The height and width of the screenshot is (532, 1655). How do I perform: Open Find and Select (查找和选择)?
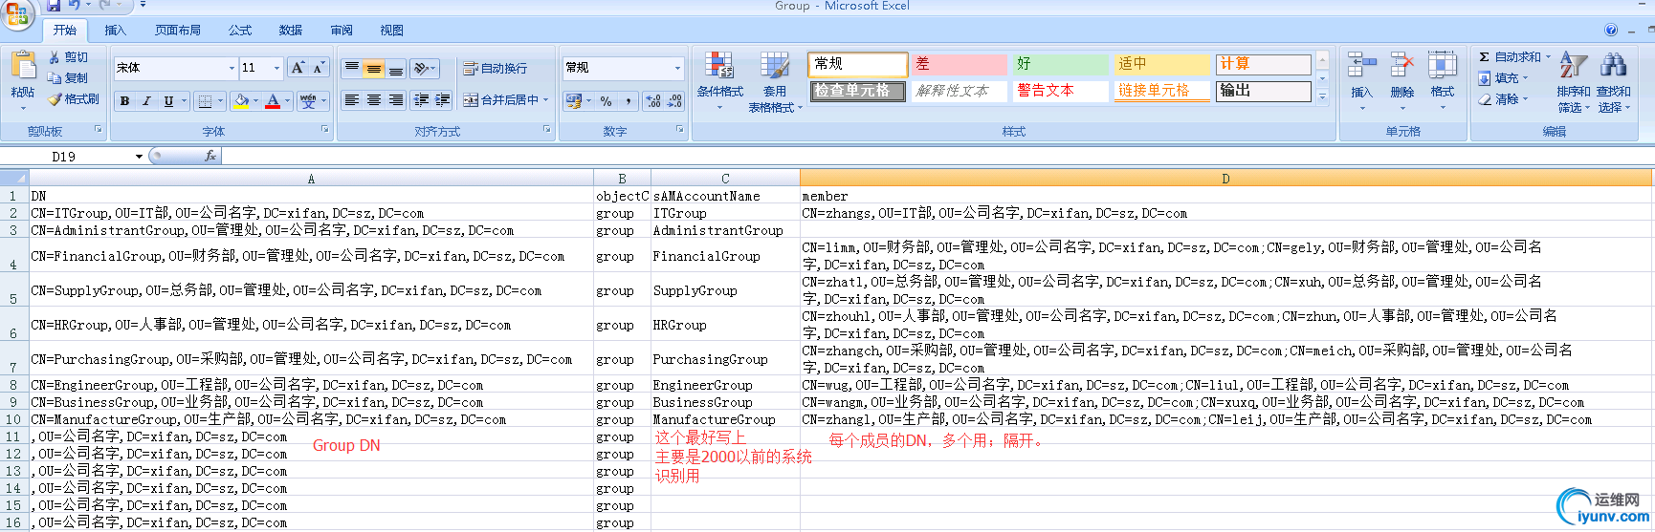coord(1614,82)
